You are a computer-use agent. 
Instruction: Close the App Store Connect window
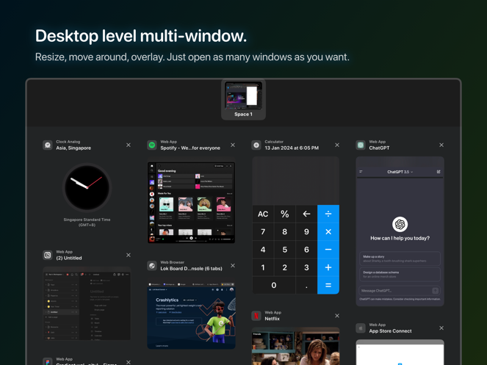441,328
